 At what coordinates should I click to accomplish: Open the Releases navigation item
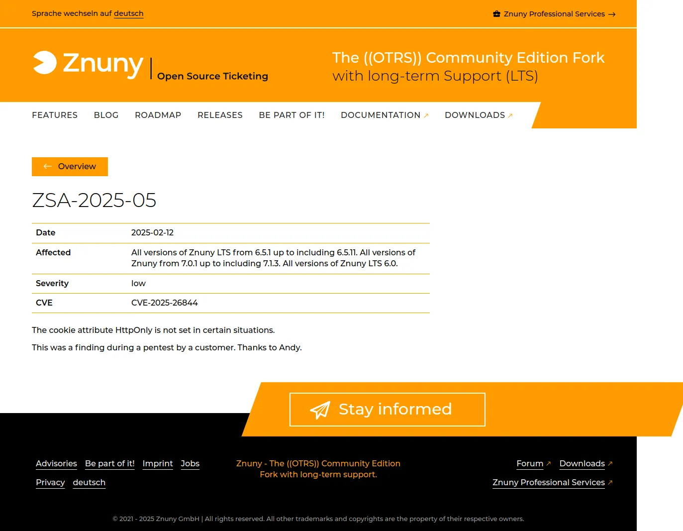tap(220, 115)
